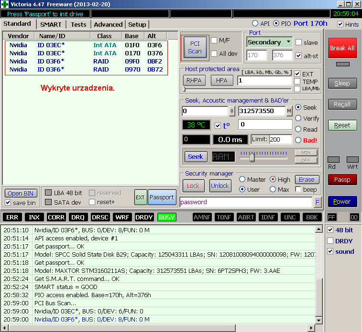Click the green cross Victoria title icon
362x332 pixels.
pos(5,4)
